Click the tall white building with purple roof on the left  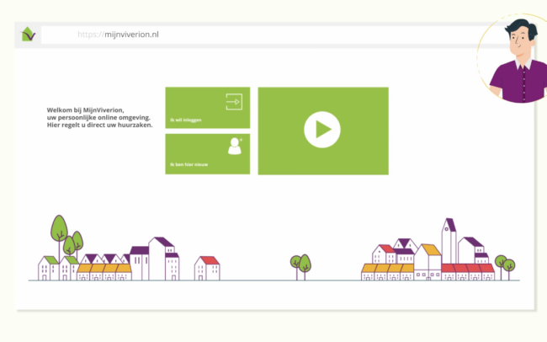pyautogui.click(x=160, y=257)
